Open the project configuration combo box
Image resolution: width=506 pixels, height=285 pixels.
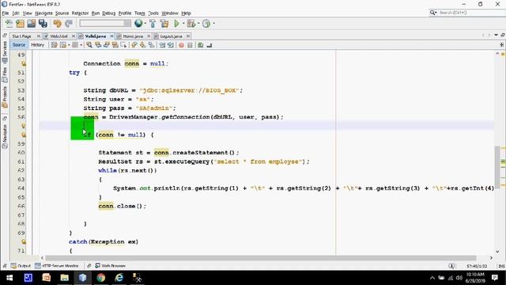pyautogui.click(x=105, y=23)
